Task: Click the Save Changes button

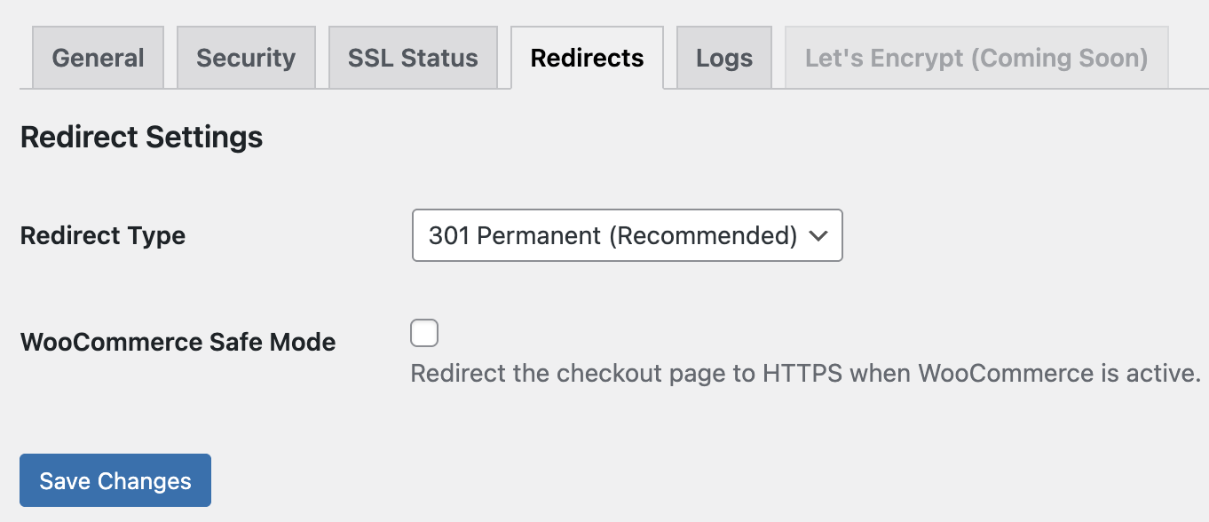Action: coord(115,480)
